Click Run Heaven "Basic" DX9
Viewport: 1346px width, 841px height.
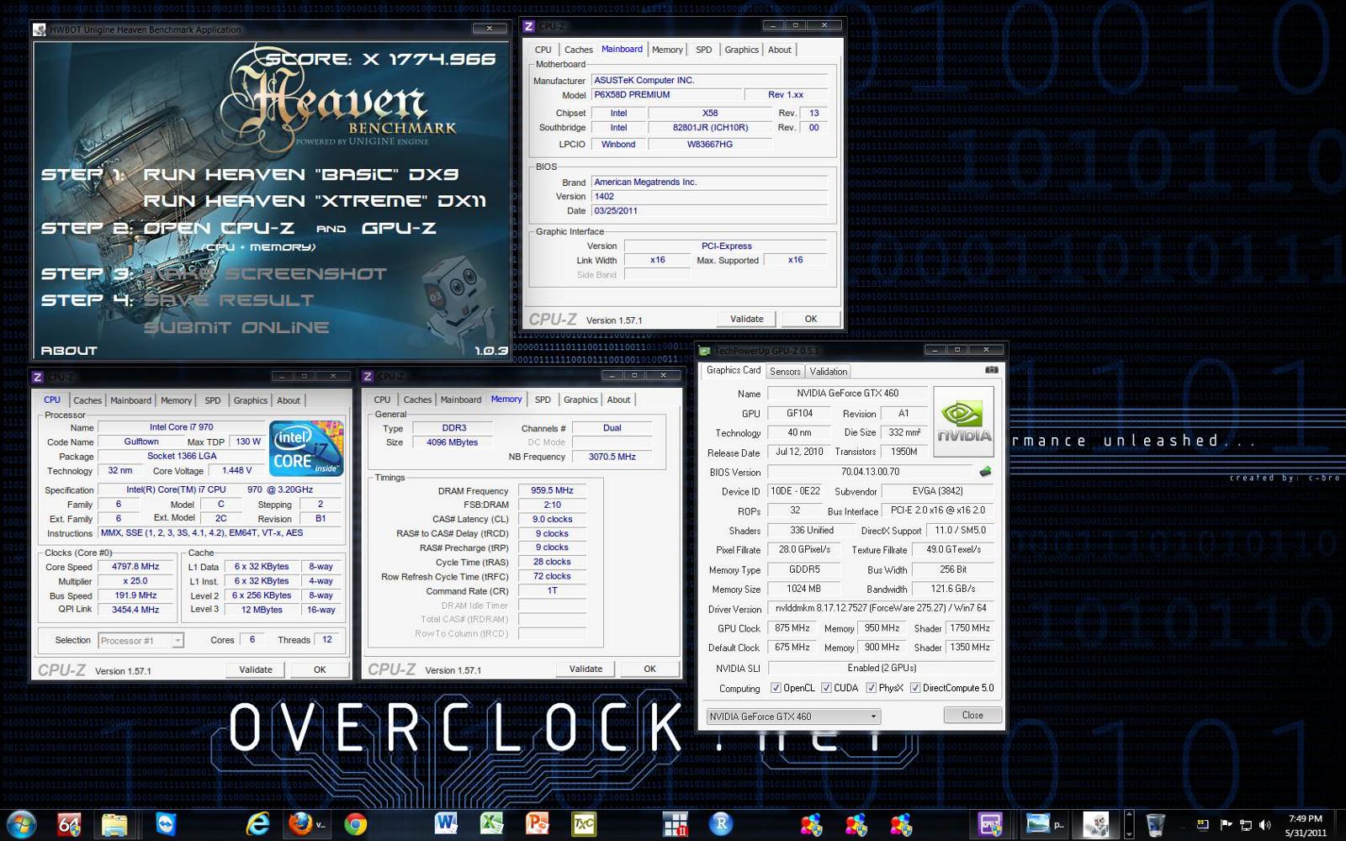[301, 174]
